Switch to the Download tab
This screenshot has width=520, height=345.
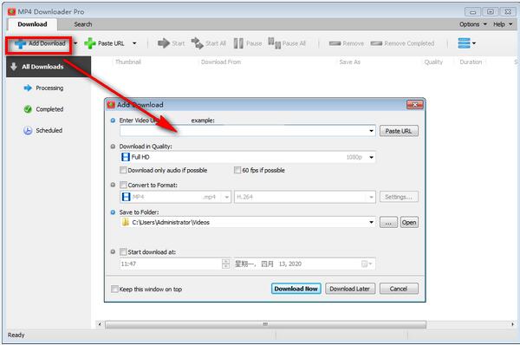32,24
